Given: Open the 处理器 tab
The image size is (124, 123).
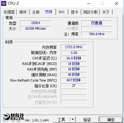Looking at the screenshot, I should pos(9,12).
